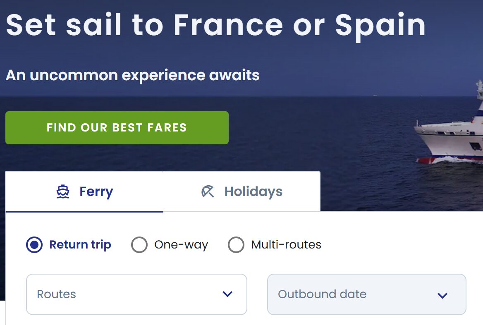This screenshot has height=325, width=483.
Task: Expand the Outbound date selector
Action: click(x=366, y=294)
